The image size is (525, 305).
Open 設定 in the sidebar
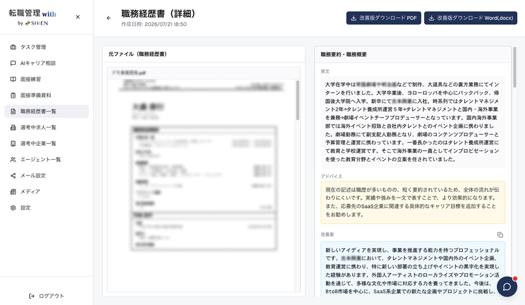(x=46, y=208)
